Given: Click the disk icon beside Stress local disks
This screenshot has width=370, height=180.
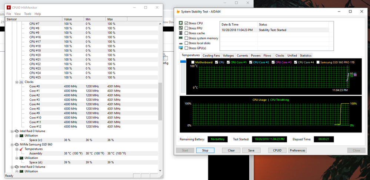Looking at the screenshot, I should click(181, 43).
